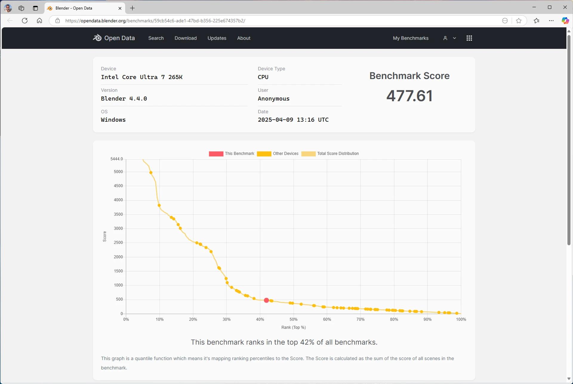Open the About page

[x=244, y=38]
